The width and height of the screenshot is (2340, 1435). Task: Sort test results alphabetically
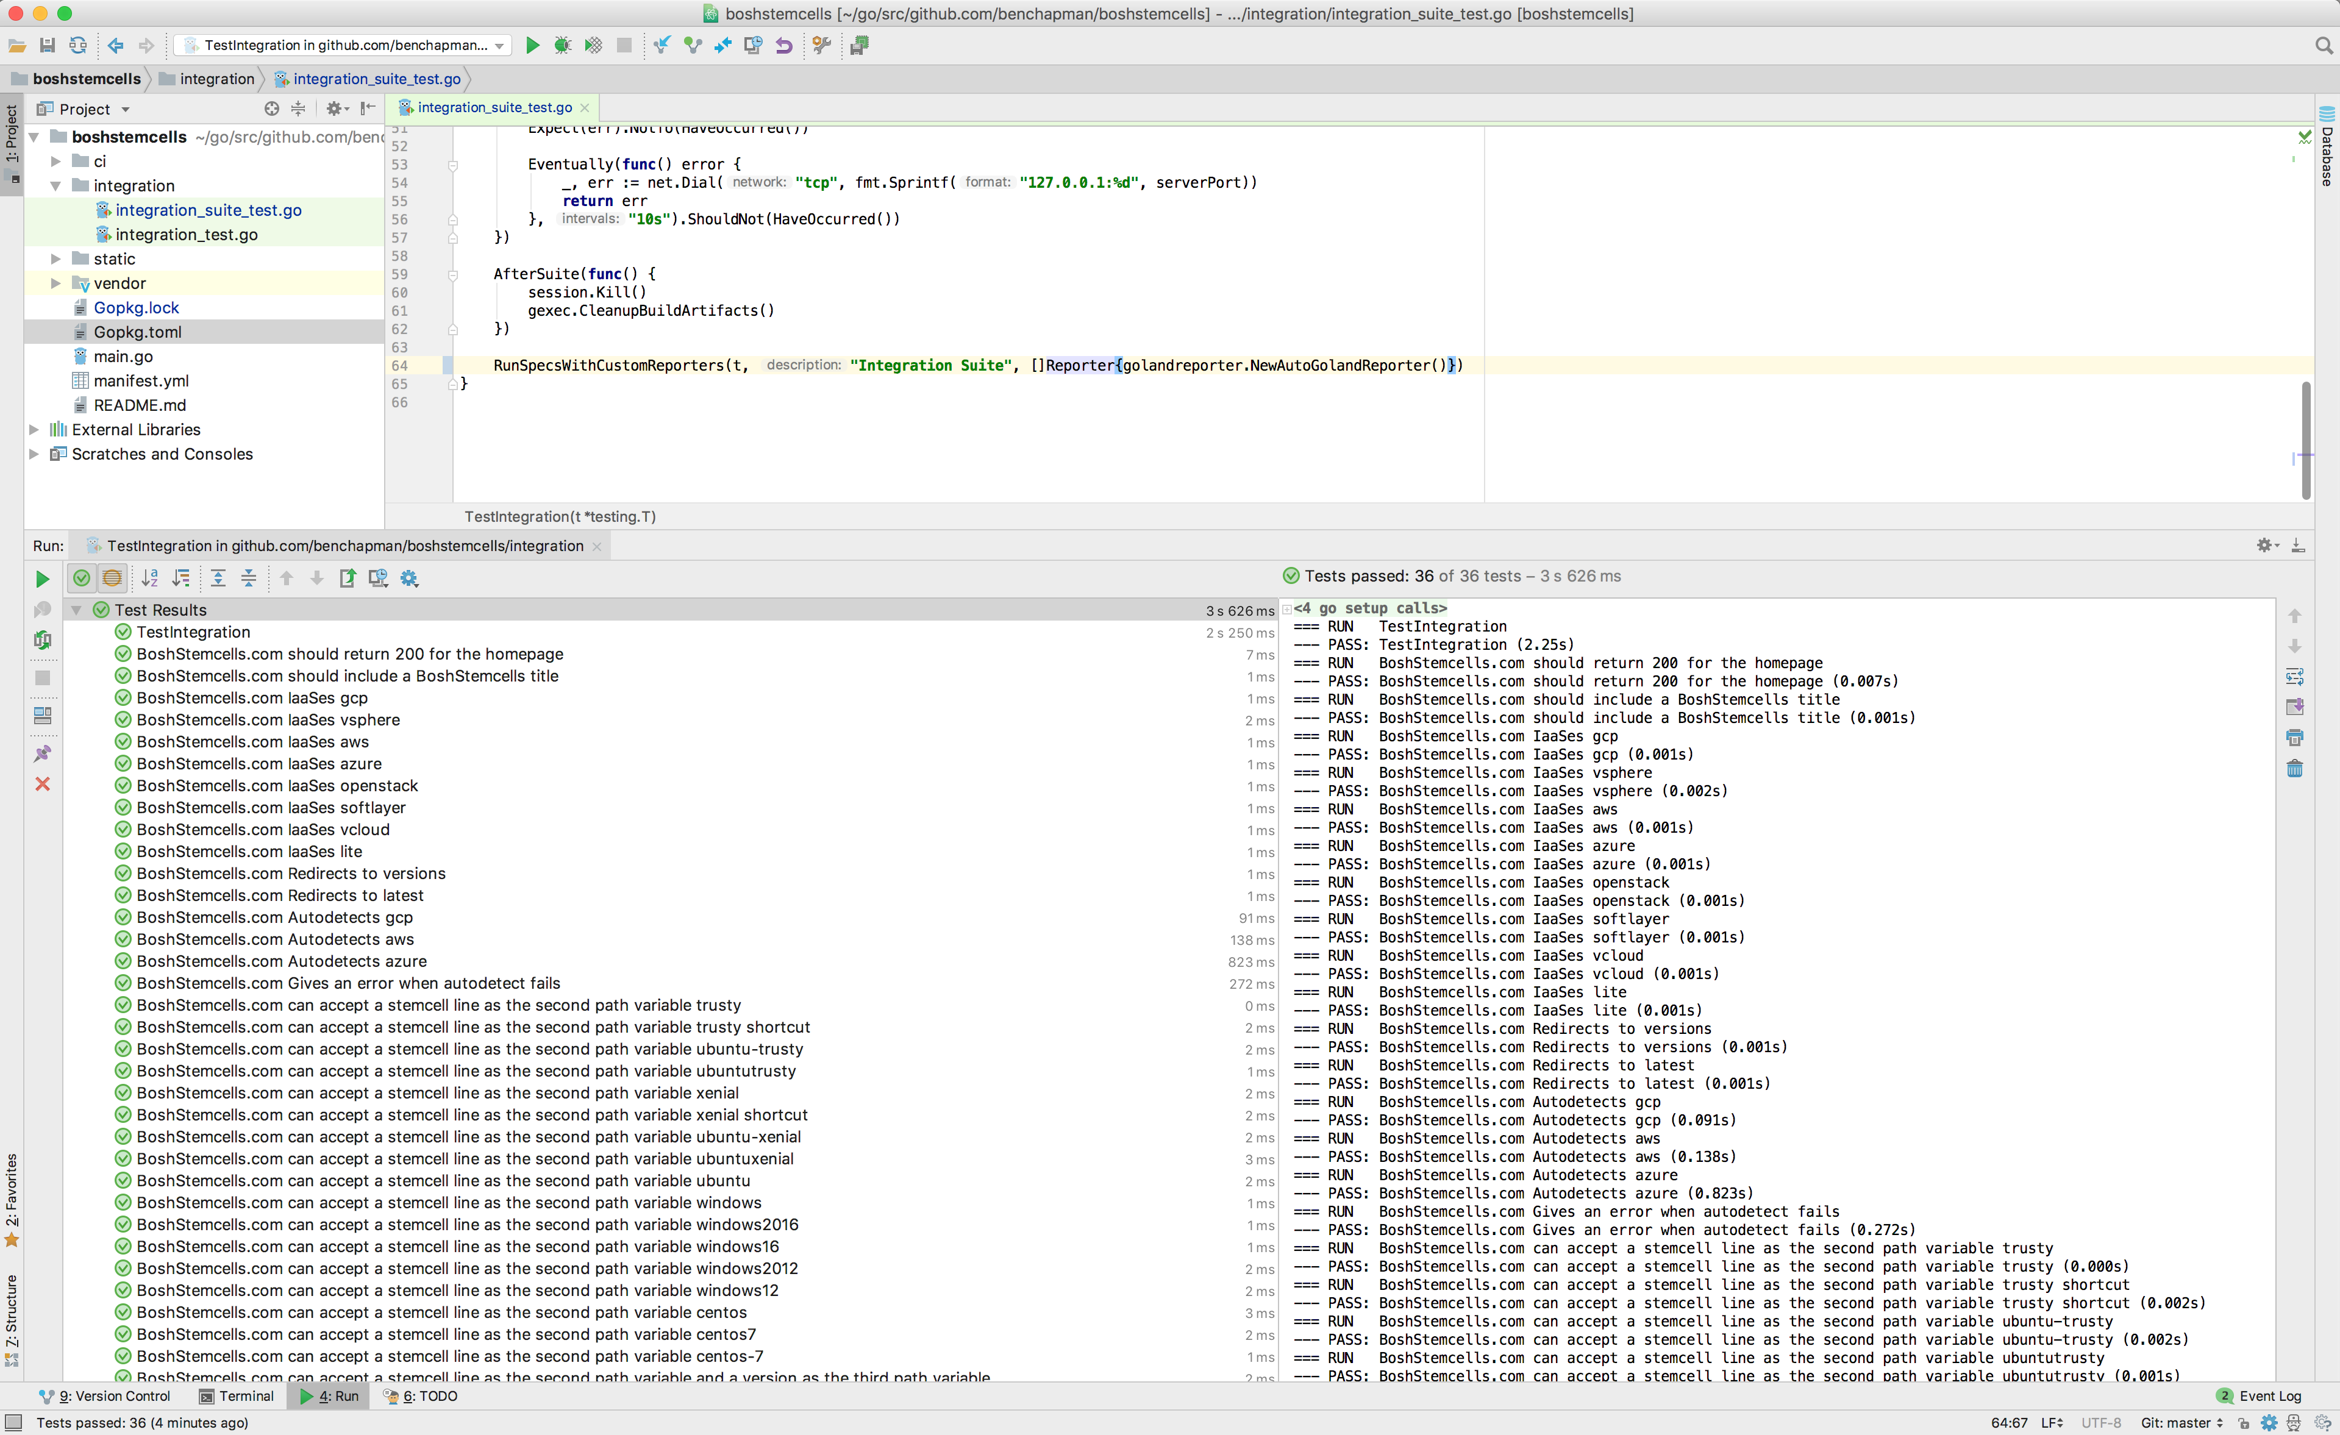pyautogui.click(x=150, y=577)
